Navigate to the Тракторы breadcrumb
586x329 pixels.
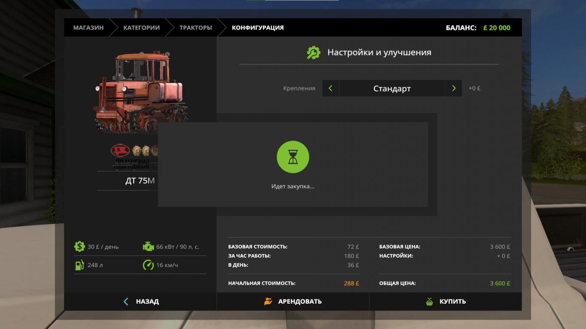(x=195, y=28)
